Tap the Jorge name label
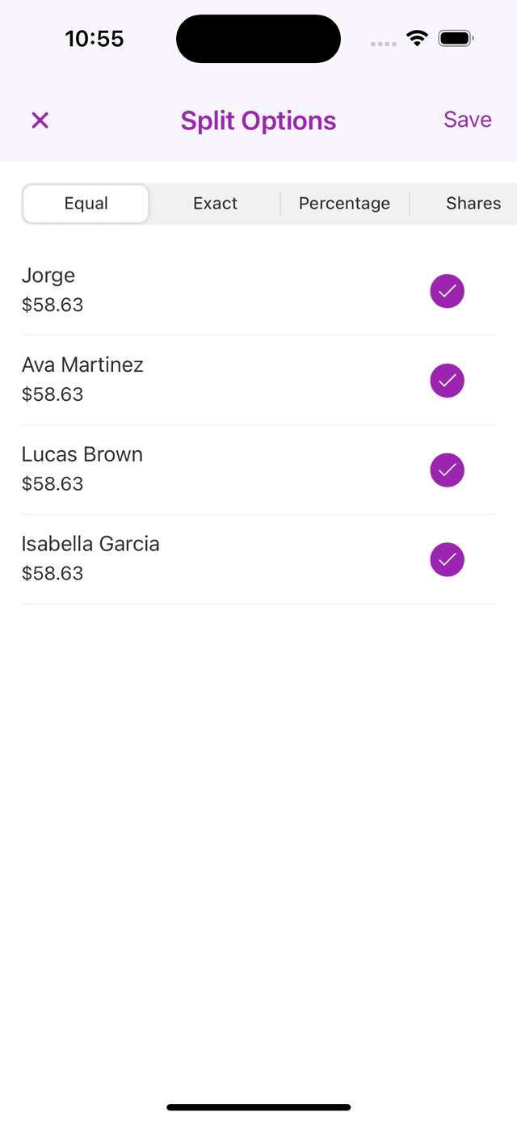The height and width of the screenshot is (1121, 517). (48, 276)
